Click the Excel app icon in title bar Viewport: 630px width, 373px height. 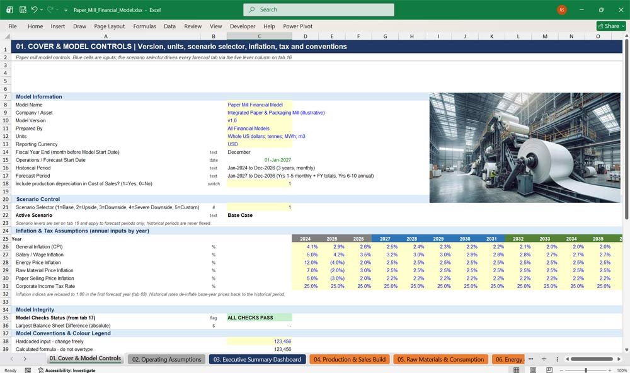coord(9,9)
